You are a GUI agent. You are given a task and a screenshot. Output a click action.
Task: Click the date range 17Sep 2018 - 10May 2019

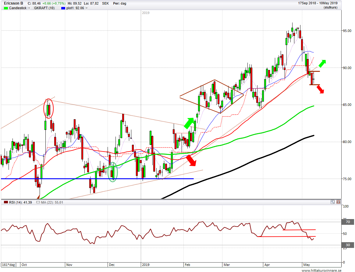coord(318,3)
